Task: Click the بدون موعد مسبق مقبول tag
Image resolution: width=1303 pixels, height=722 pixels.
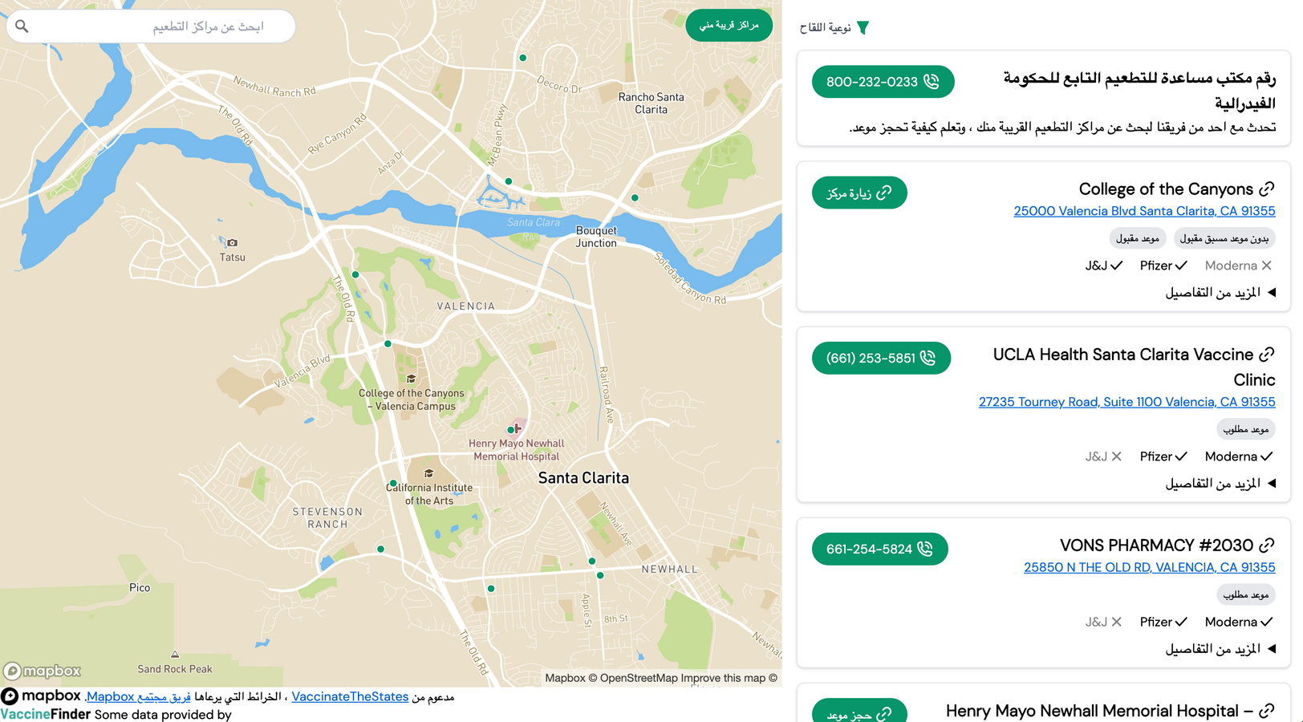Action: pyautogui.click(x=1224, y=238)
